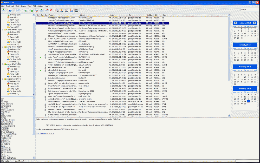This screenshot has width=260, height=163.
Task: Click the printer icon in toolbar
Action: click(57, 10)
